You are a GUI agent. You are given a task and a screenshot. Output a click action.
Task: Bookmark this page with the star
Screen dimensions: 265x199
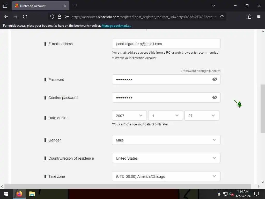pos(222,17)
